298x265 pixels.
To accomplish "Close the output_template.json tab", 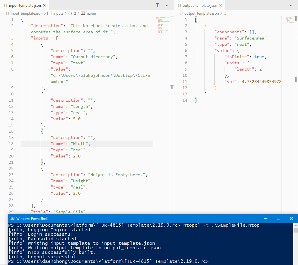I will click(220, 6).
